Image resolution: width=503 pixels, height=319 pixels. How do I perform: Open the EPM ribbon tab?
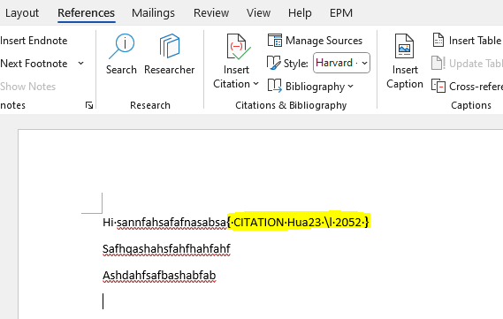(x=341, y=13)
